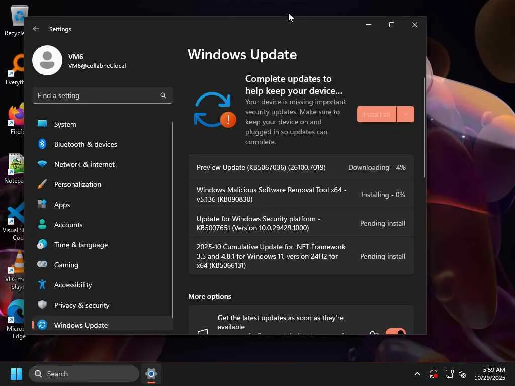
Task: Open Firefox desktop shortcut
Action: point(15,119)
